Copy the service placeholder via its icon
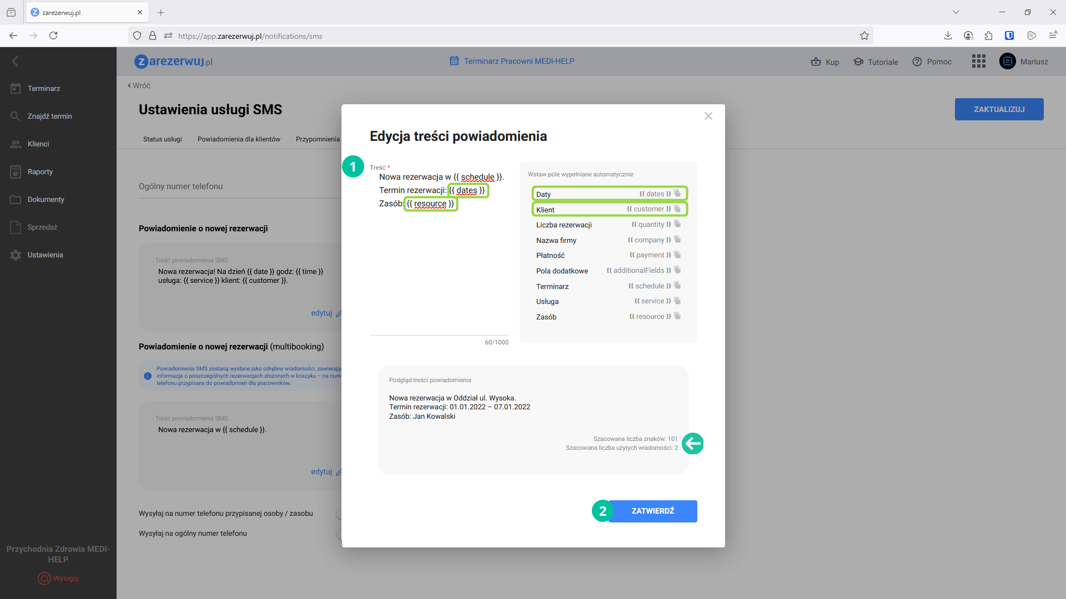 [677, 301]
